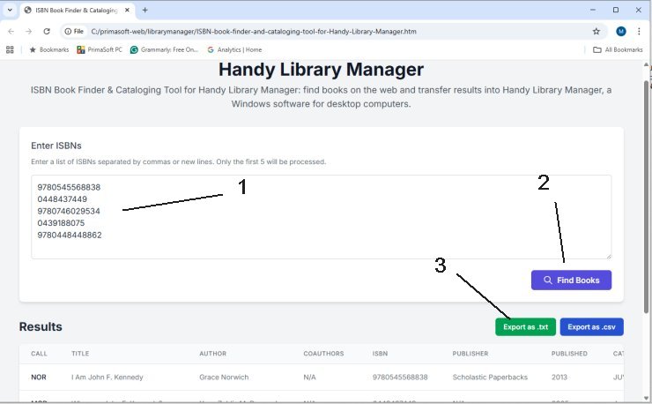Export results as .csv

tap(591, 326)
